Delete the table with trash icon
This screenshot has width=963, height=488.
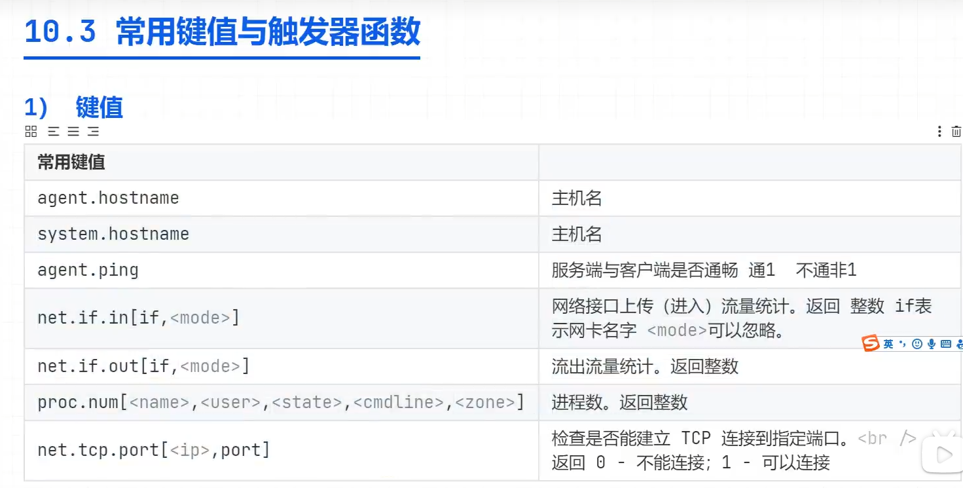pyautogui.click(x=956, y=132)
